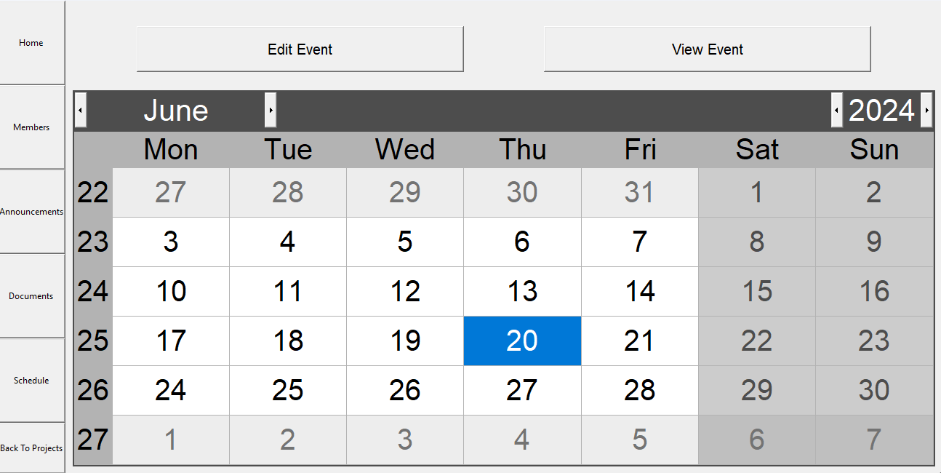Advance to next month arrow beside June
941x473 pixels.
point(271,111)
